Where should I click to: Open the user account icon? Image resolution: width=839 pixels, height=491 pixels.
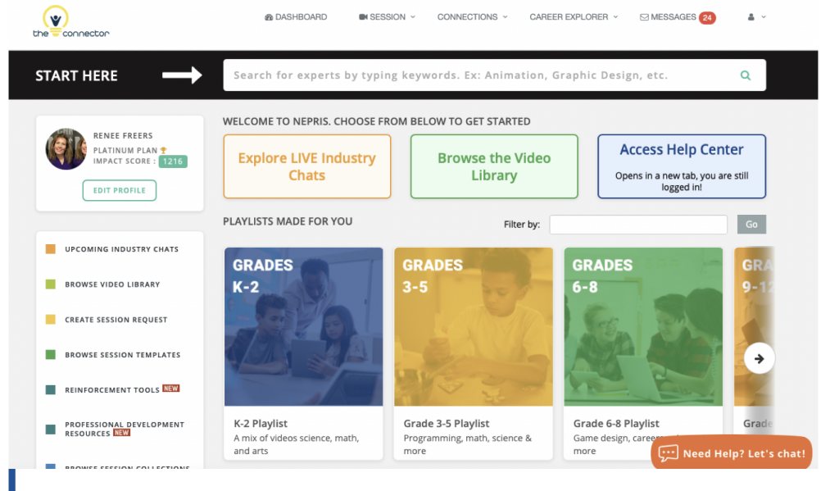click(x=751, y=17)
